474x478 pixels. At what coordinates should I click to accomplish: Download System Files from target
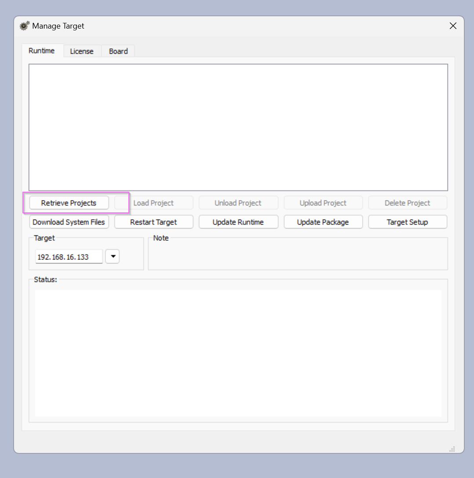(69, 222)
